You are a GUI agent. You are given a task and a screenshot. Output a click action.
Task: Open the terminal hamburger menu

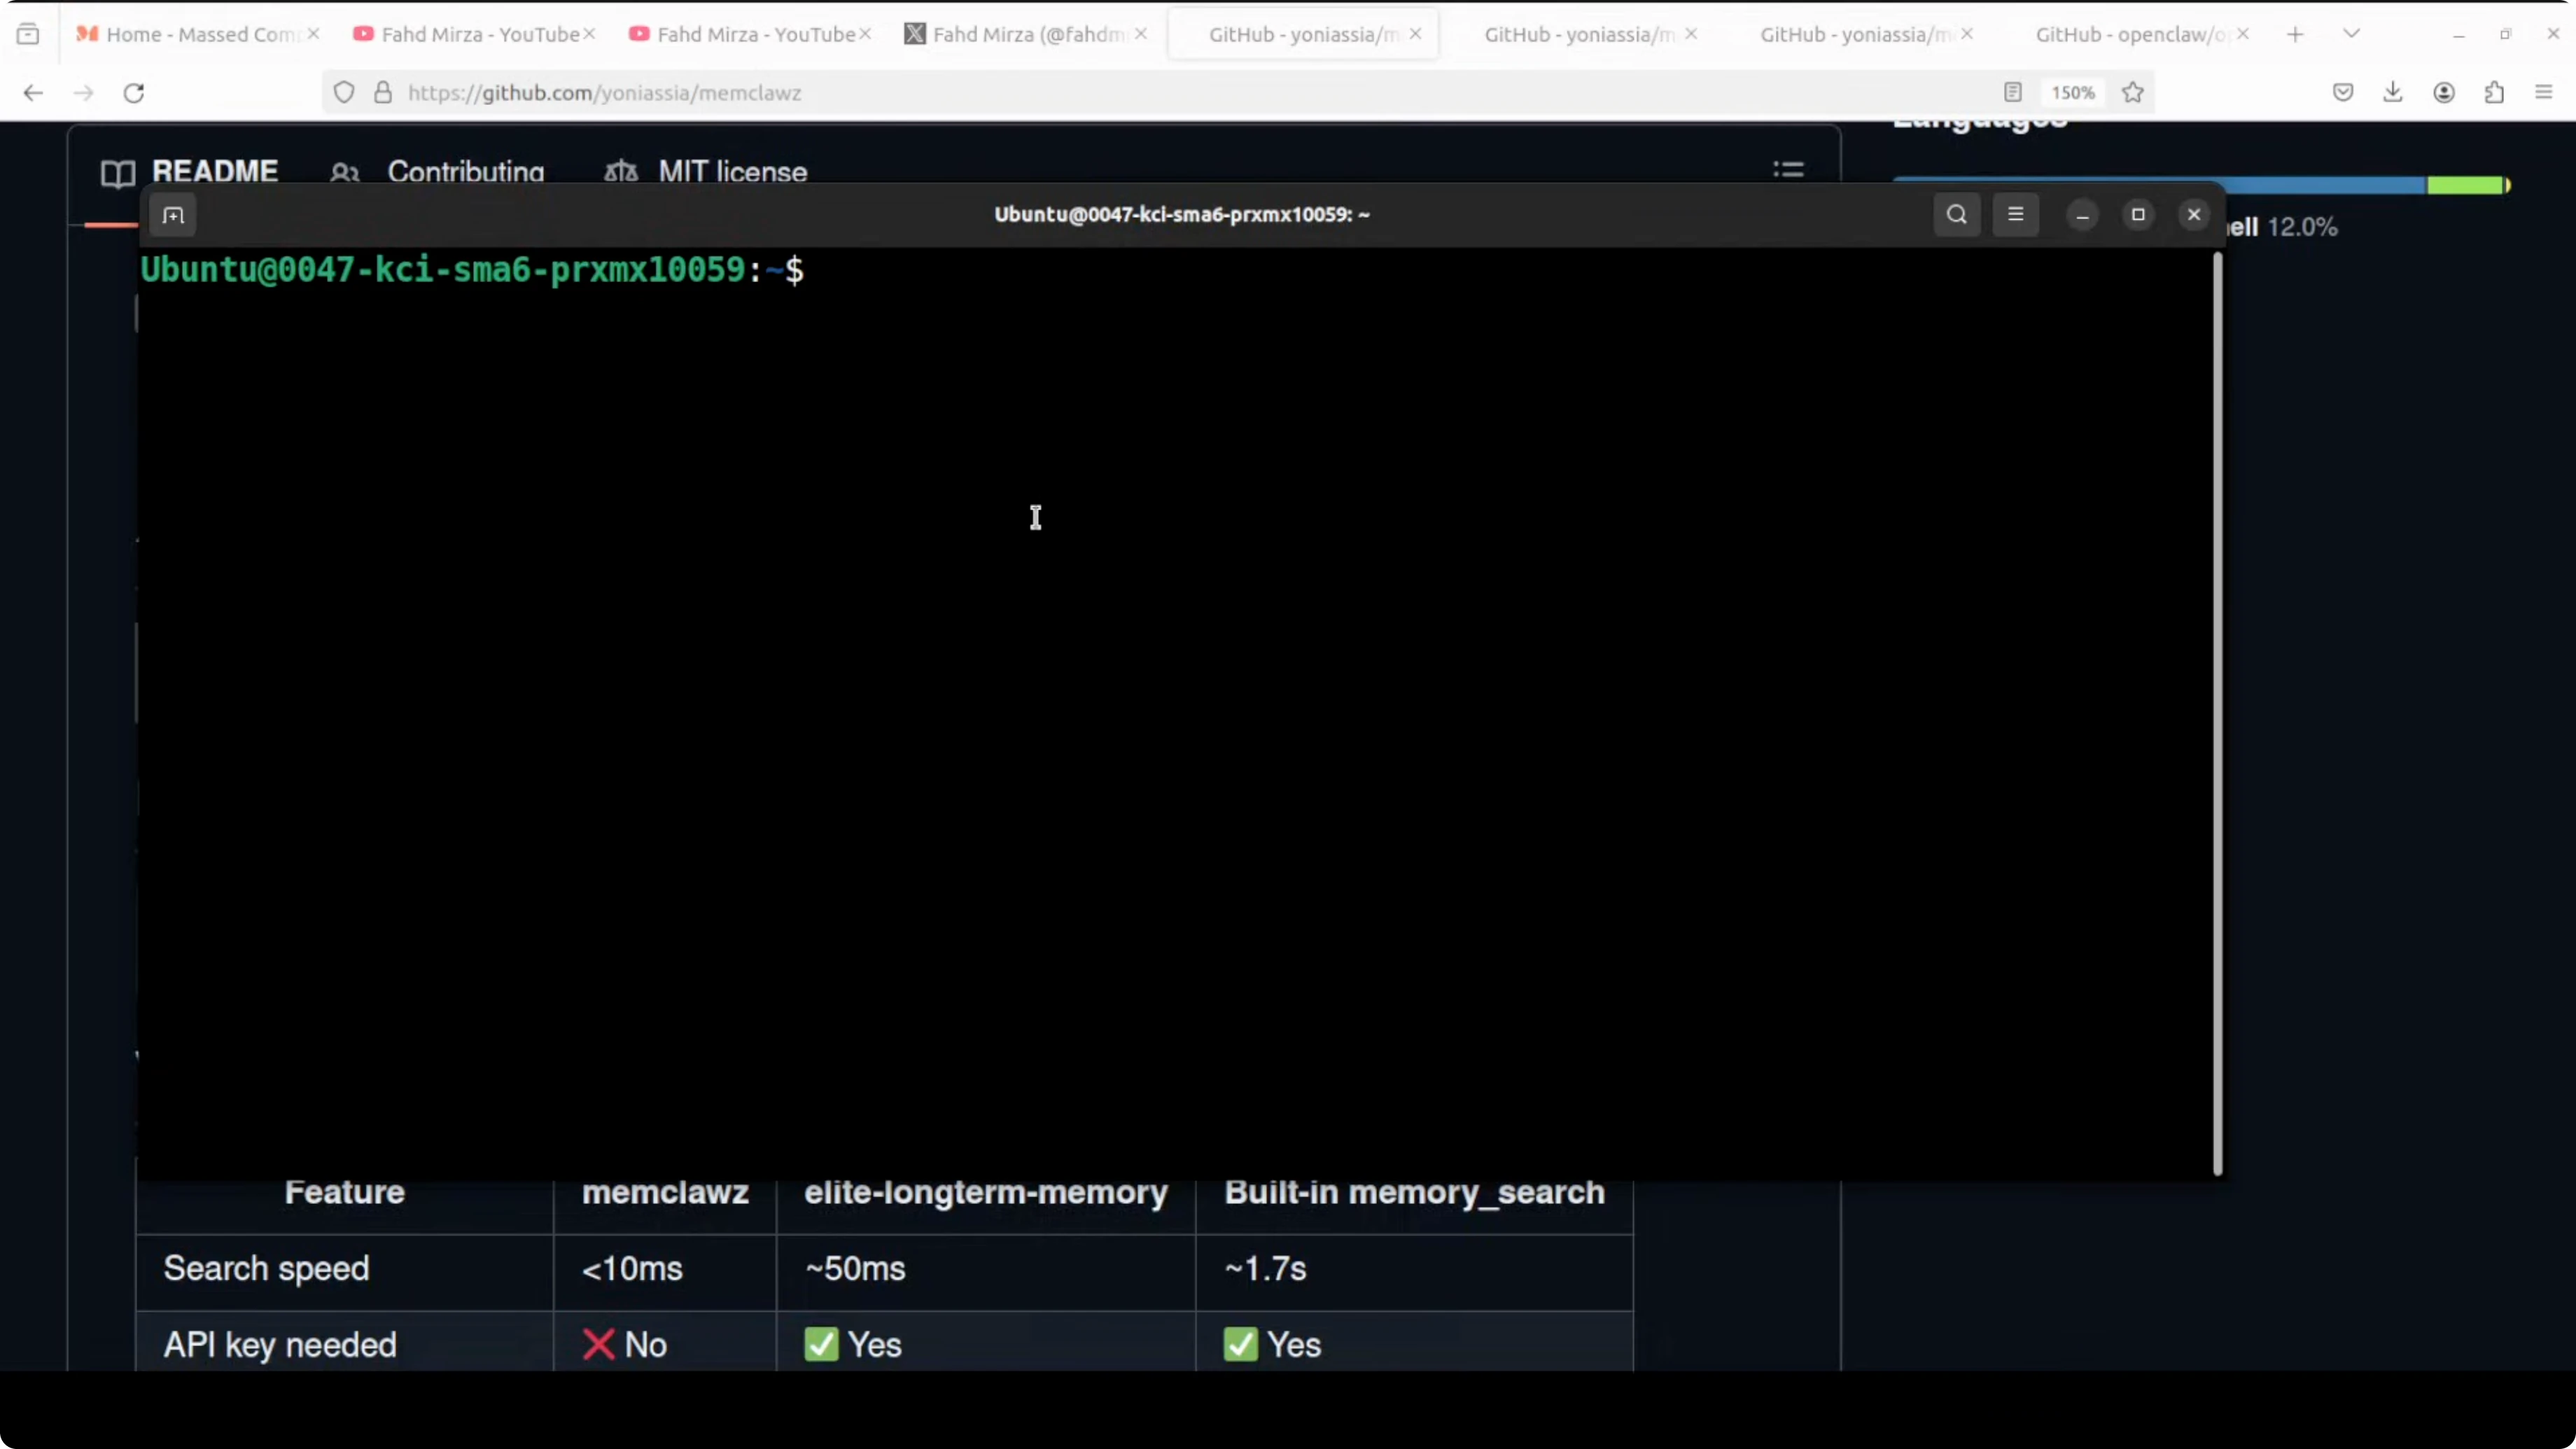tap(2015, 215)
